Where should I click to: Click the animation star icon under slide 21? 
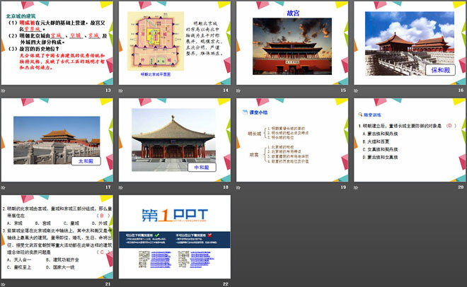[4, 285]
